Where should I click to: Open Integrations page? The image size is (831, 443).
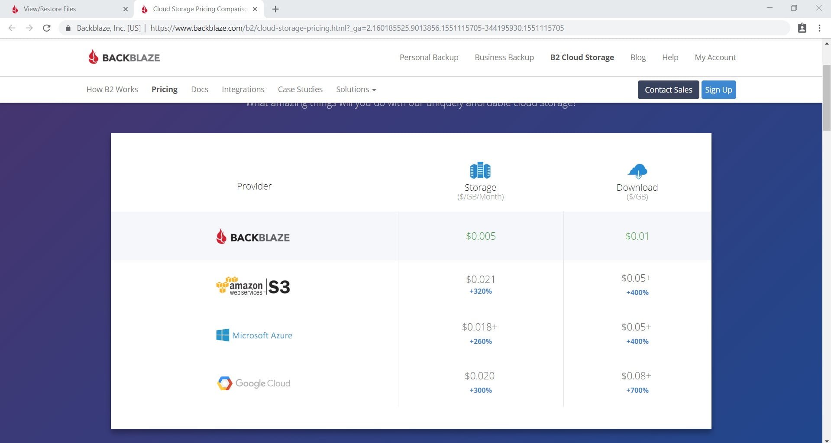243,89
